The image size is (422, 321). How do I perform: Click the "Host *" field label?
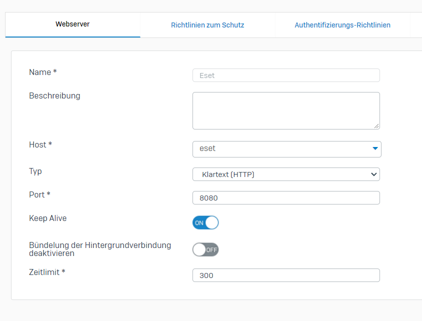coord(40,145)
